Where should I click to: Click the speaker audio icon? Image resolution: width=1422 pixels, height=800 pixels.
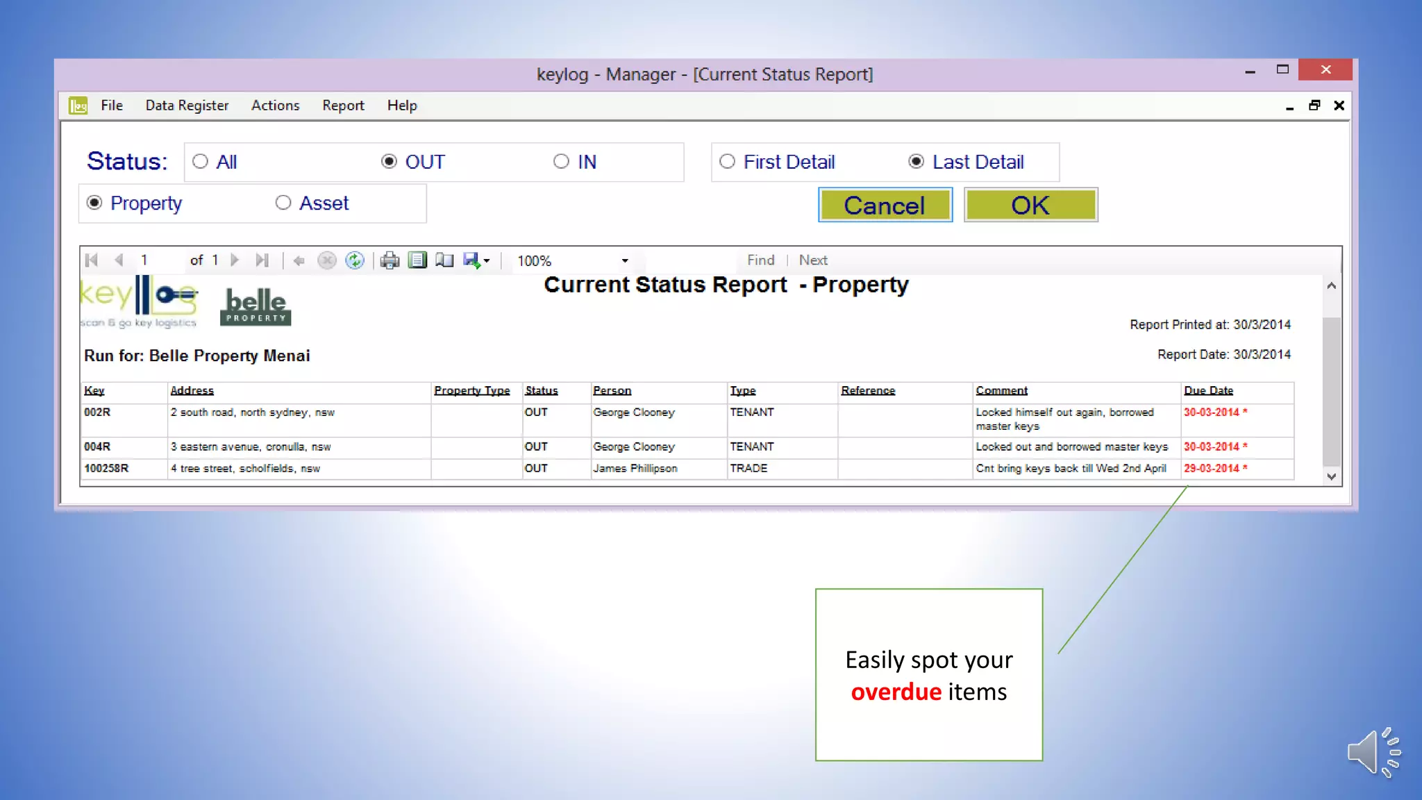pos(1373,752)
